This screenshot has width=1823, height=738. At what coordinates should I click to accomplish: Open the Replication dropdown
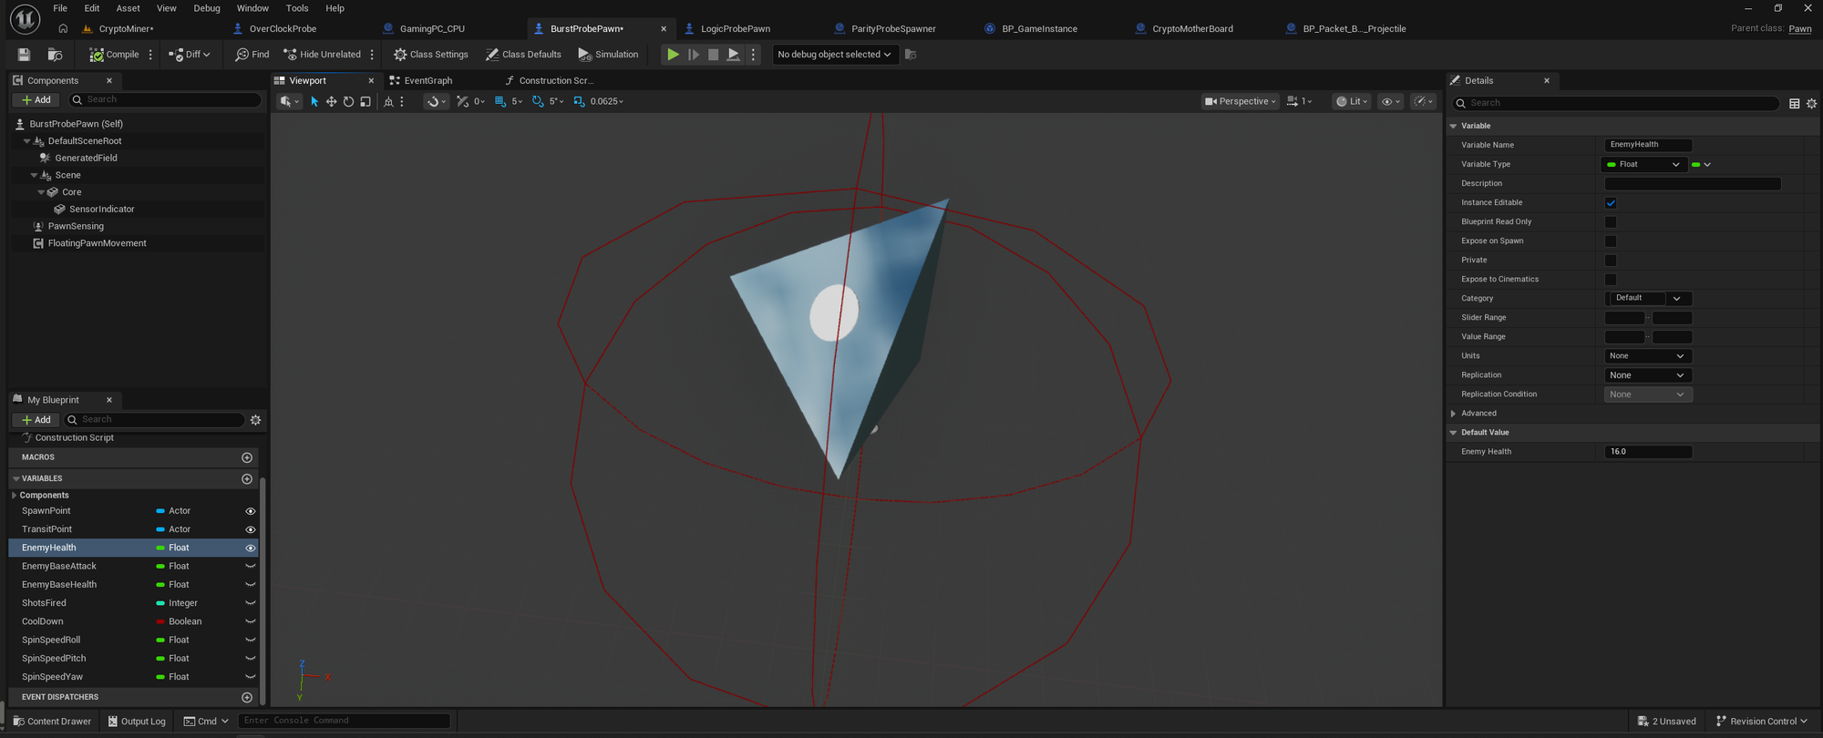tap(1648, 375)
